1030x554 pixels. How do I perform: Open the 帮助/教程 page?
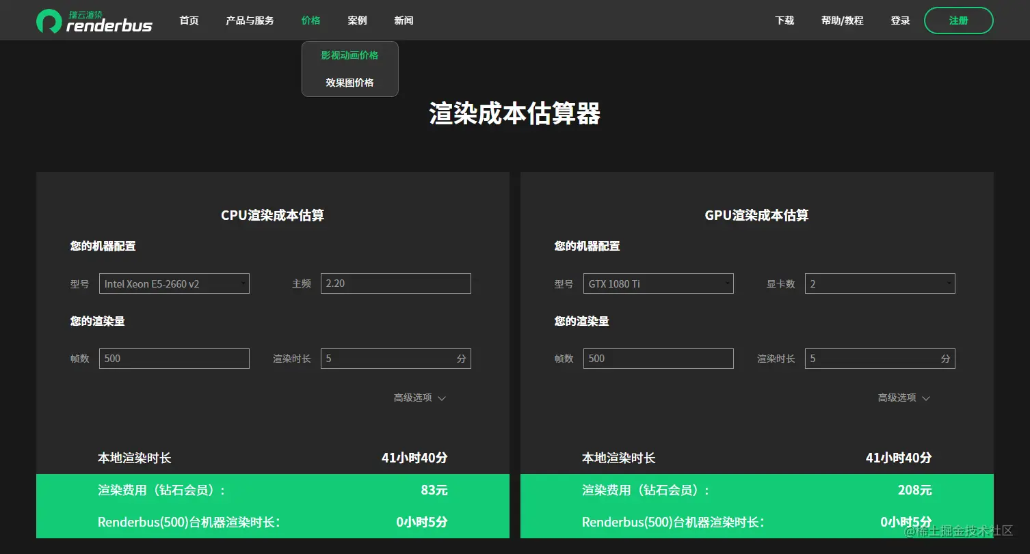(842, 20)
